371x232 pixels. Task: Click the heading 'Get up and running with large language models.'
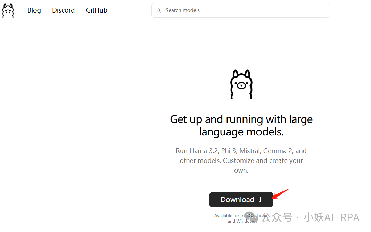pos(241,125)
